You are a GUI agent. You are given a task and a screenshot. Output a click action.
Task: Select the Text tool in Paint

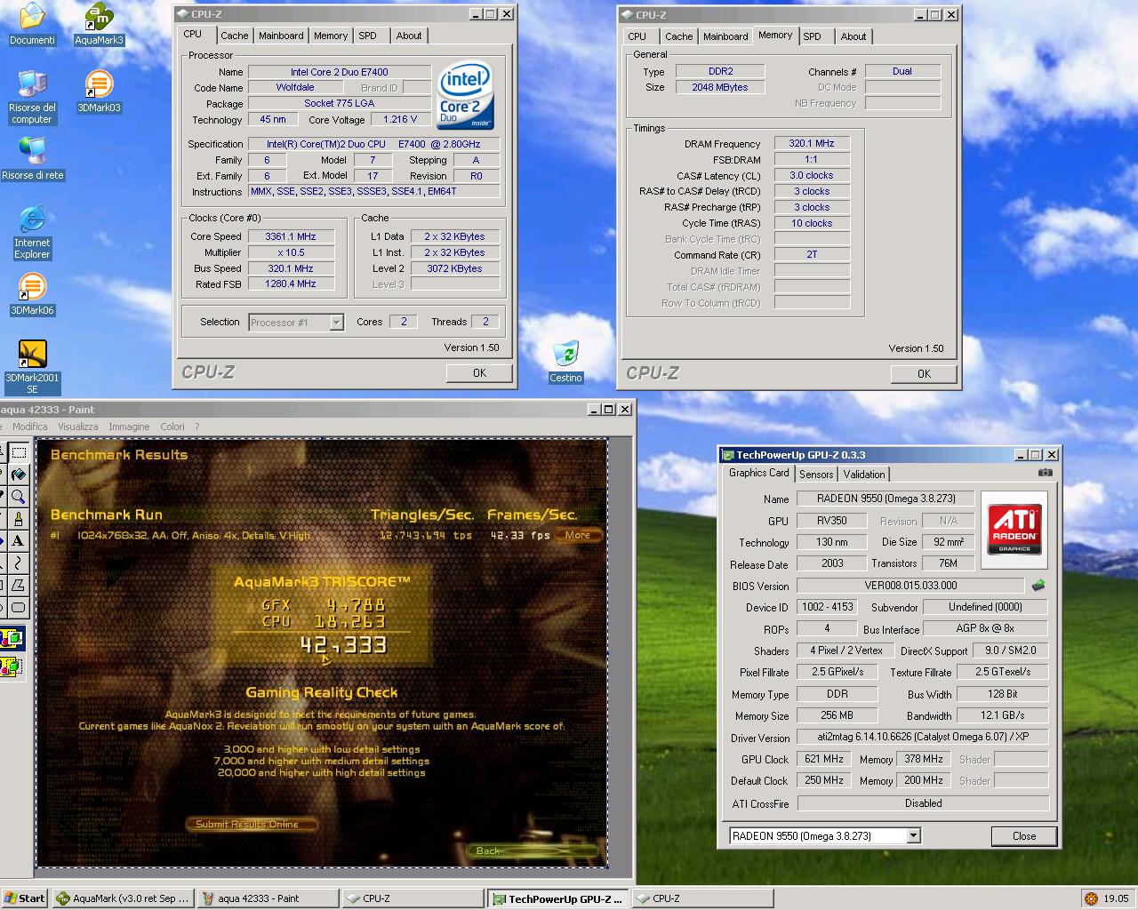(18, 541)
